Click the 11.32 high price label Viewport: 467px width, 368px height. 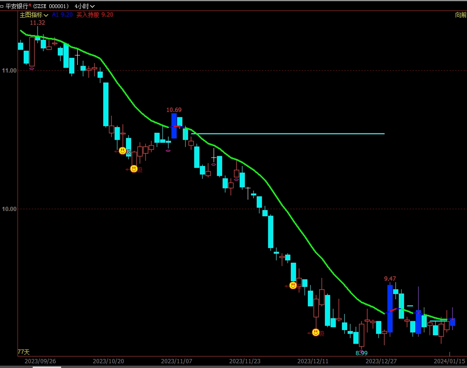pyautogui.click(x=37, y=22)
